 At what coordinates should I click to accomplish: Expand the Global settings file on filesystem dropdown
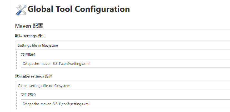click(122, 86)
